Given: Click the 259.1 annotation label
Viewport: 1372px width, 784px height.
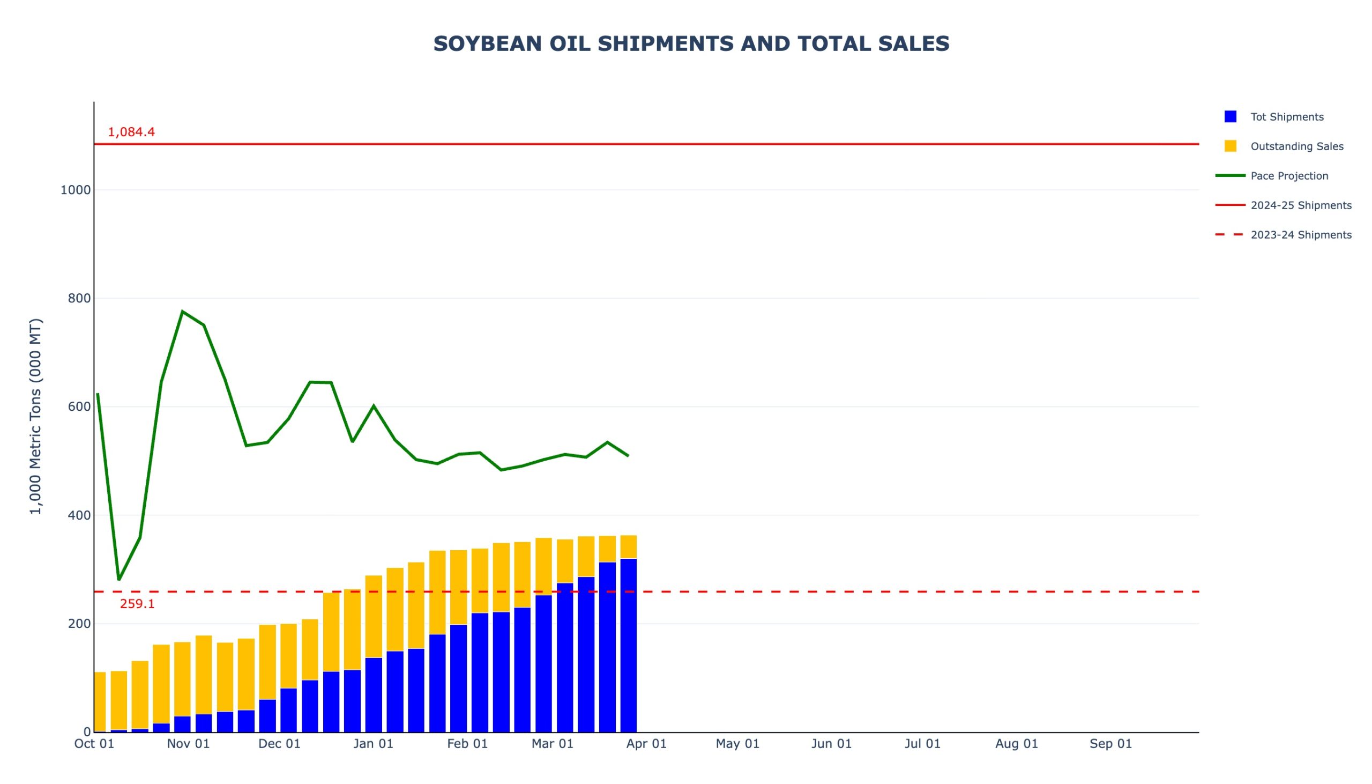Looking at the screenshot, I should [x=137, y=604].
